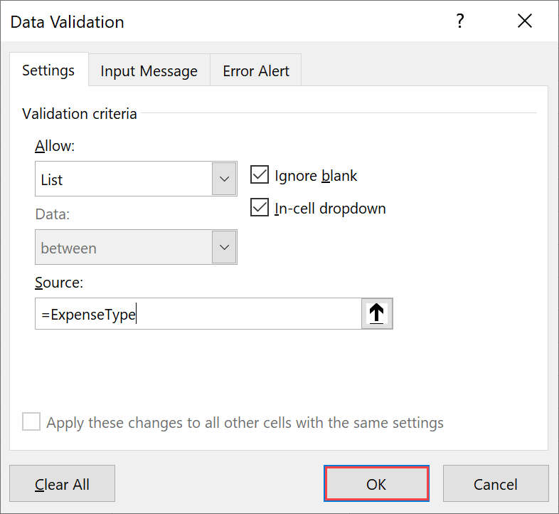
Task: Click the between text in Data combo box
Action: coord(68,248)
